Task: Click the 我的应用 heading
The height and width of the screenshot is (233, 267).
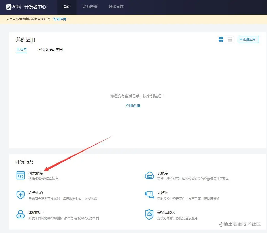Action: (x=25, y=40)
